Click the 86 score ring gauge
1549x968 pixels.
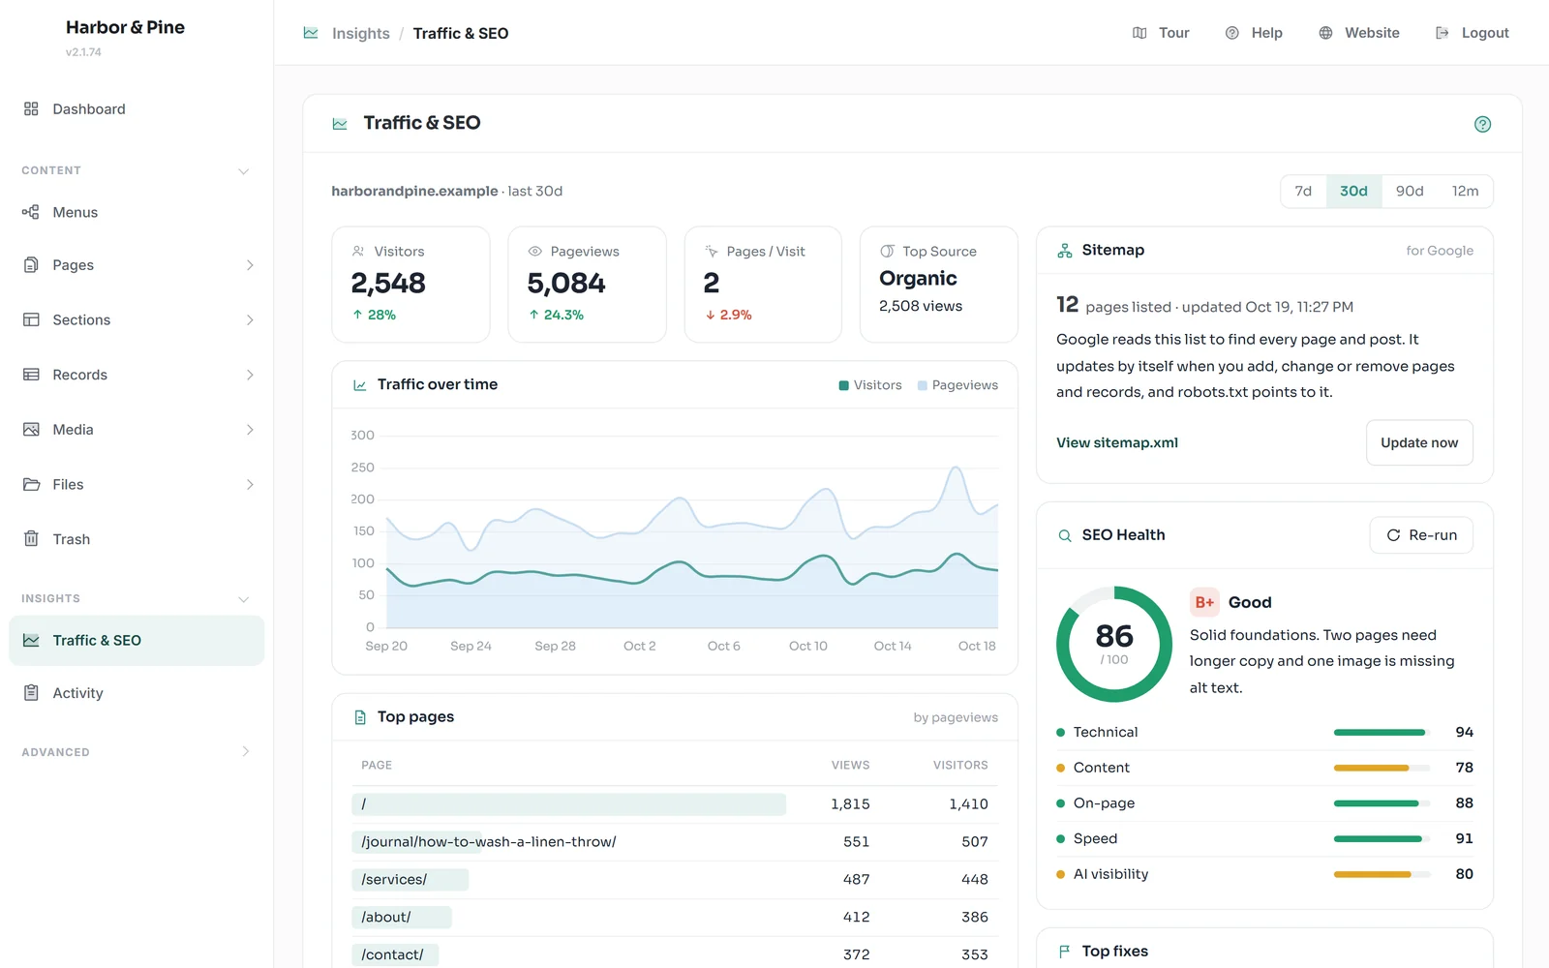(x=1114, y=644)
